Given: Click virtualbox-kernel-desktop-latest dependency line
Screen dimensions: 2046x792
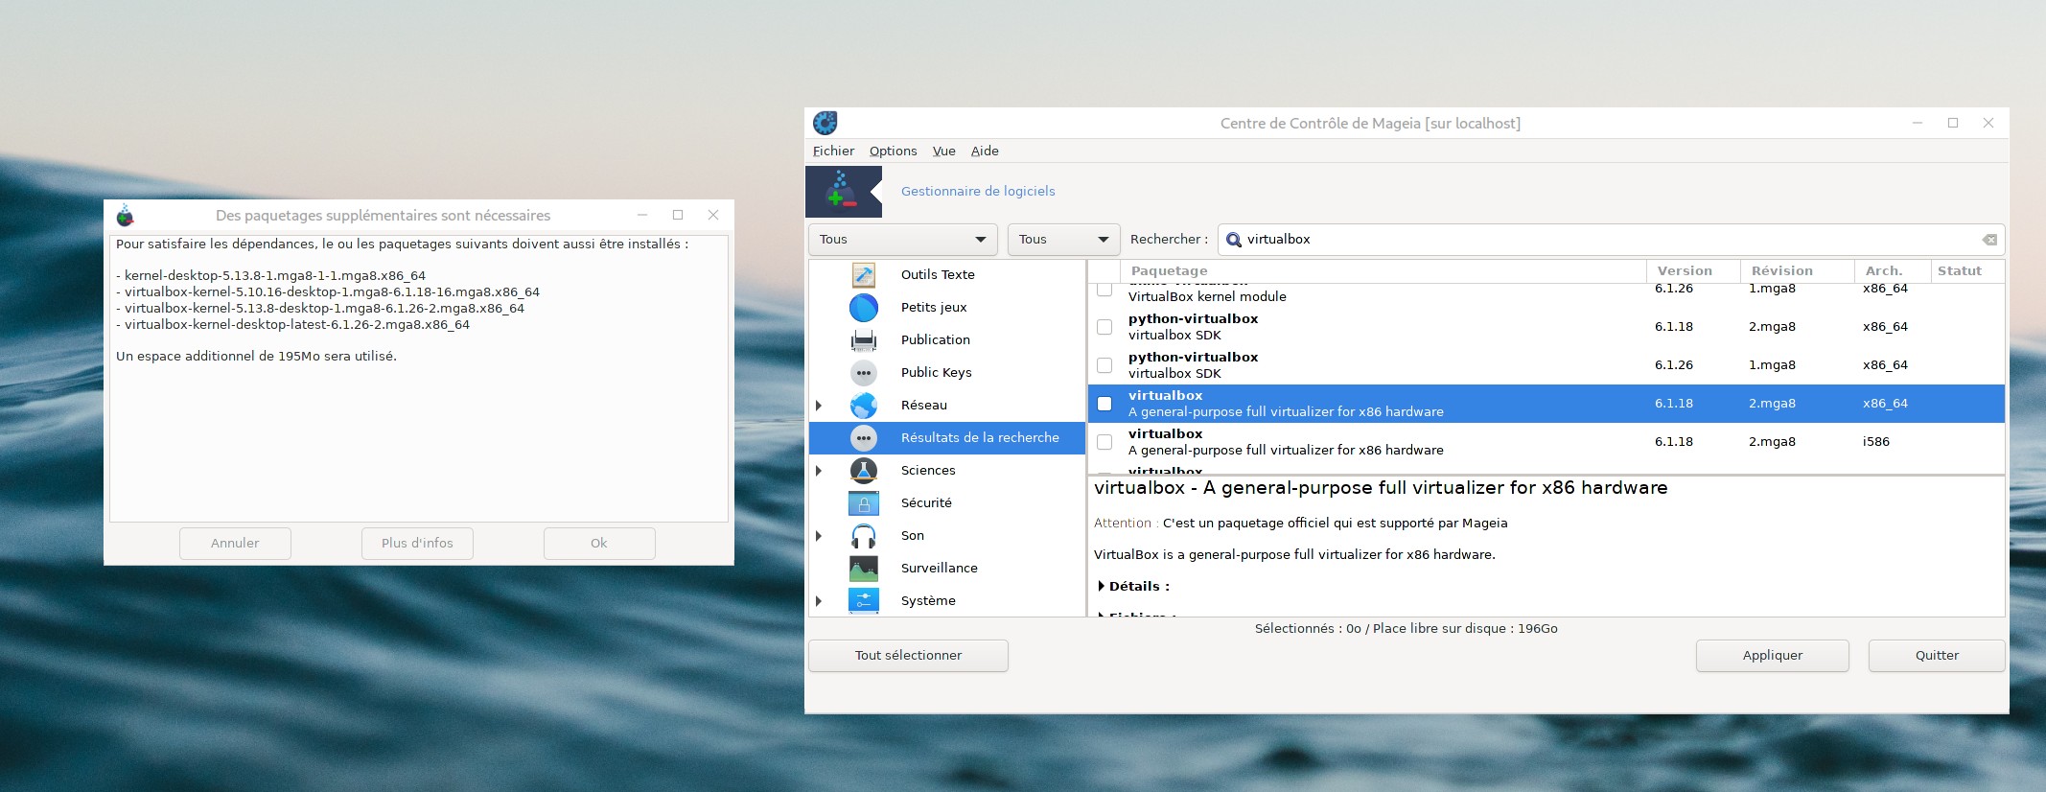Looking at the screenshot, I should [x=292, y=325].
